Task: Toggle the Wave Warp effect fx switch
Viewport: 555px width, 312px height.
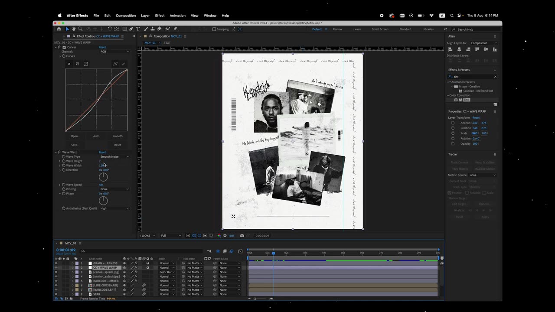Action: [x=59, y=152]
